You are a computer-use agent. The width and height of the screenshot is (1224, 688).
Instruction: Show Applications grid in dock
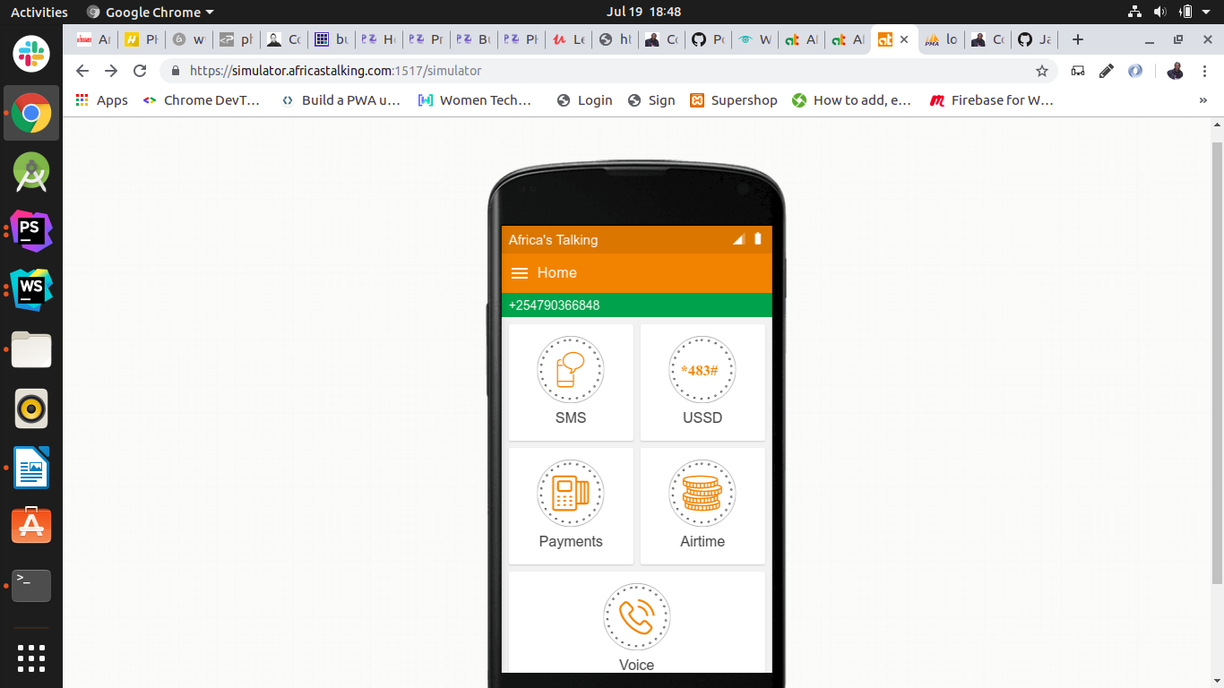point(31,658)
